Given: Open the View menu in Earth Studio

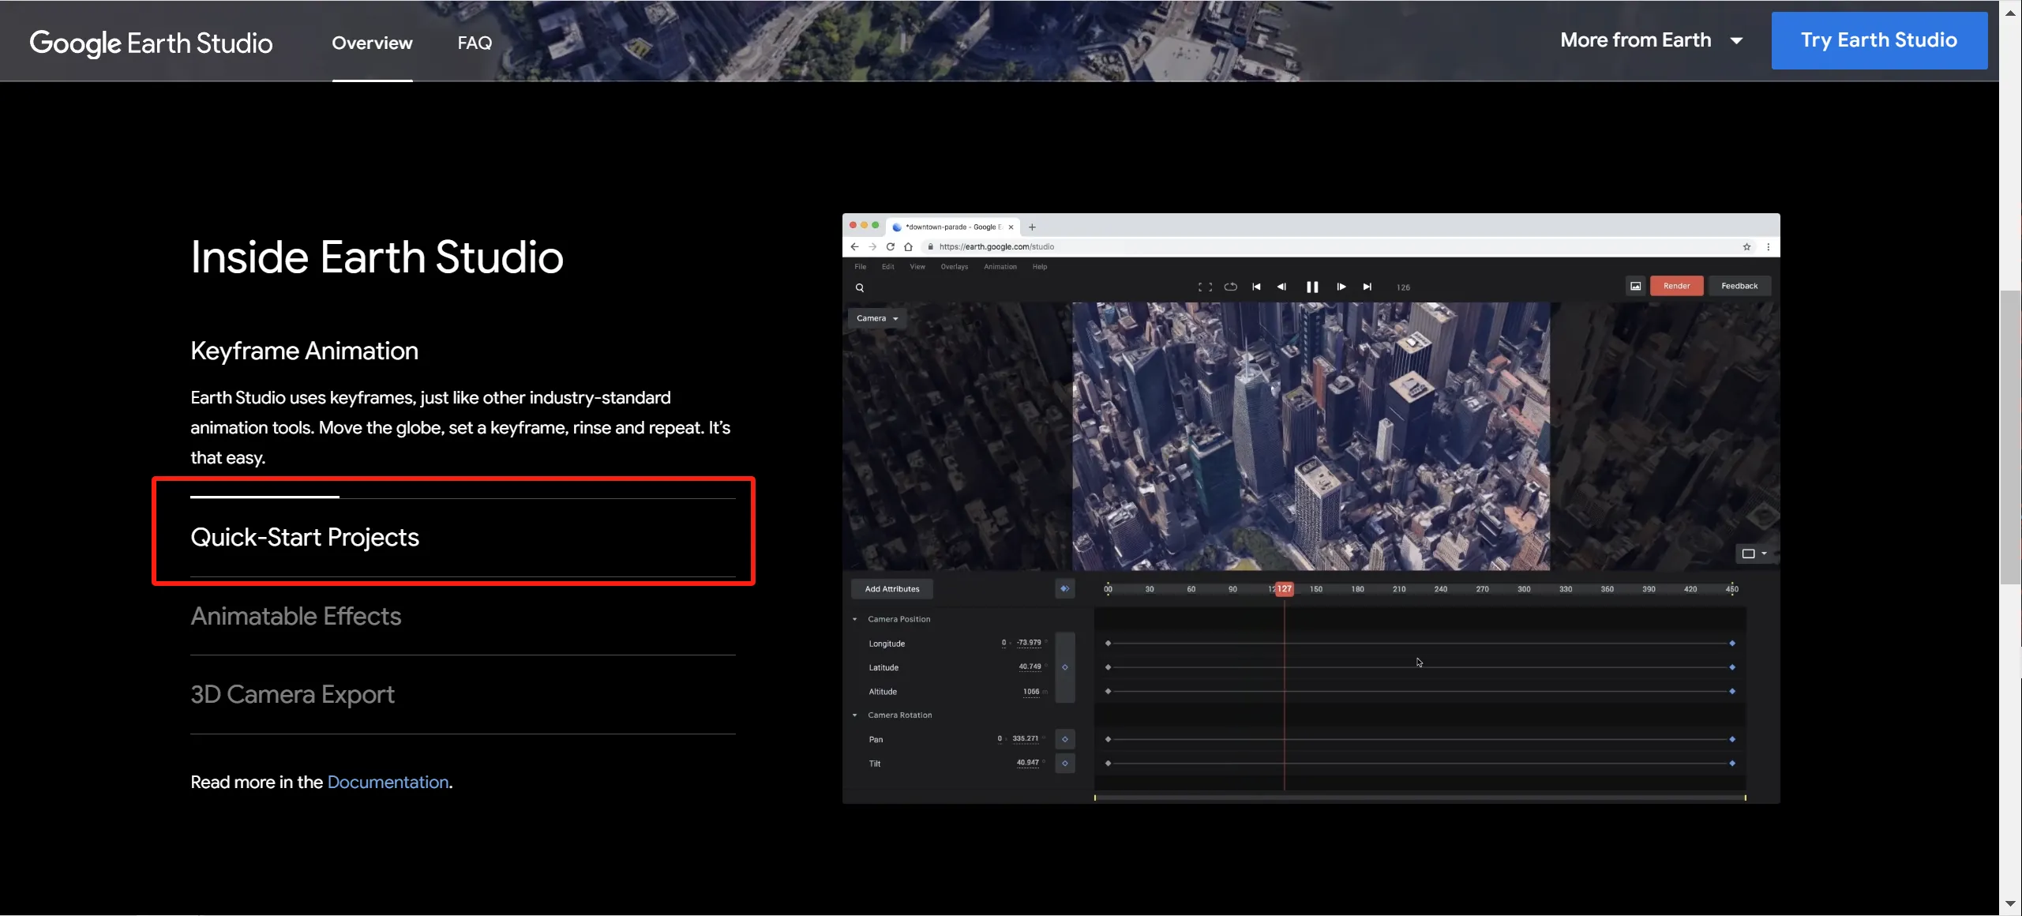Looking at the screenshot, I should pyautogui.click(x=917, y=267).
